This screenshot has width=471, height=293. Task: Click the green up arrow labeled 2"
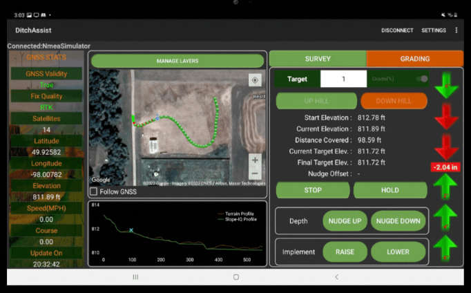[x=445, y=187]
